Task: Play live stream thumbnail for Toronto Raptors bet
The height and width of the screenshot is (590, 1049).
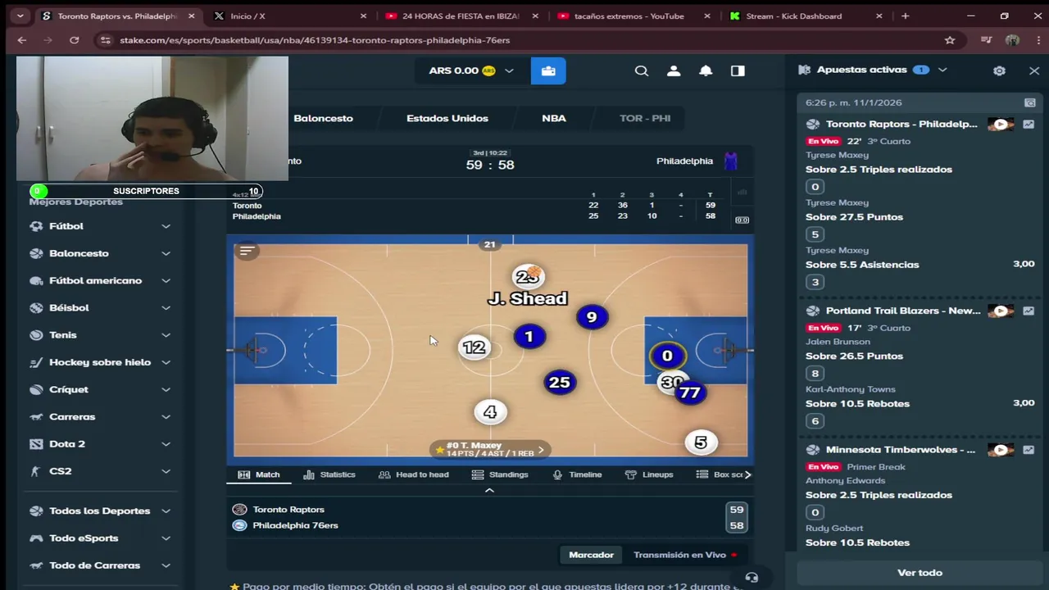Action: click(x=1001, y=125)
